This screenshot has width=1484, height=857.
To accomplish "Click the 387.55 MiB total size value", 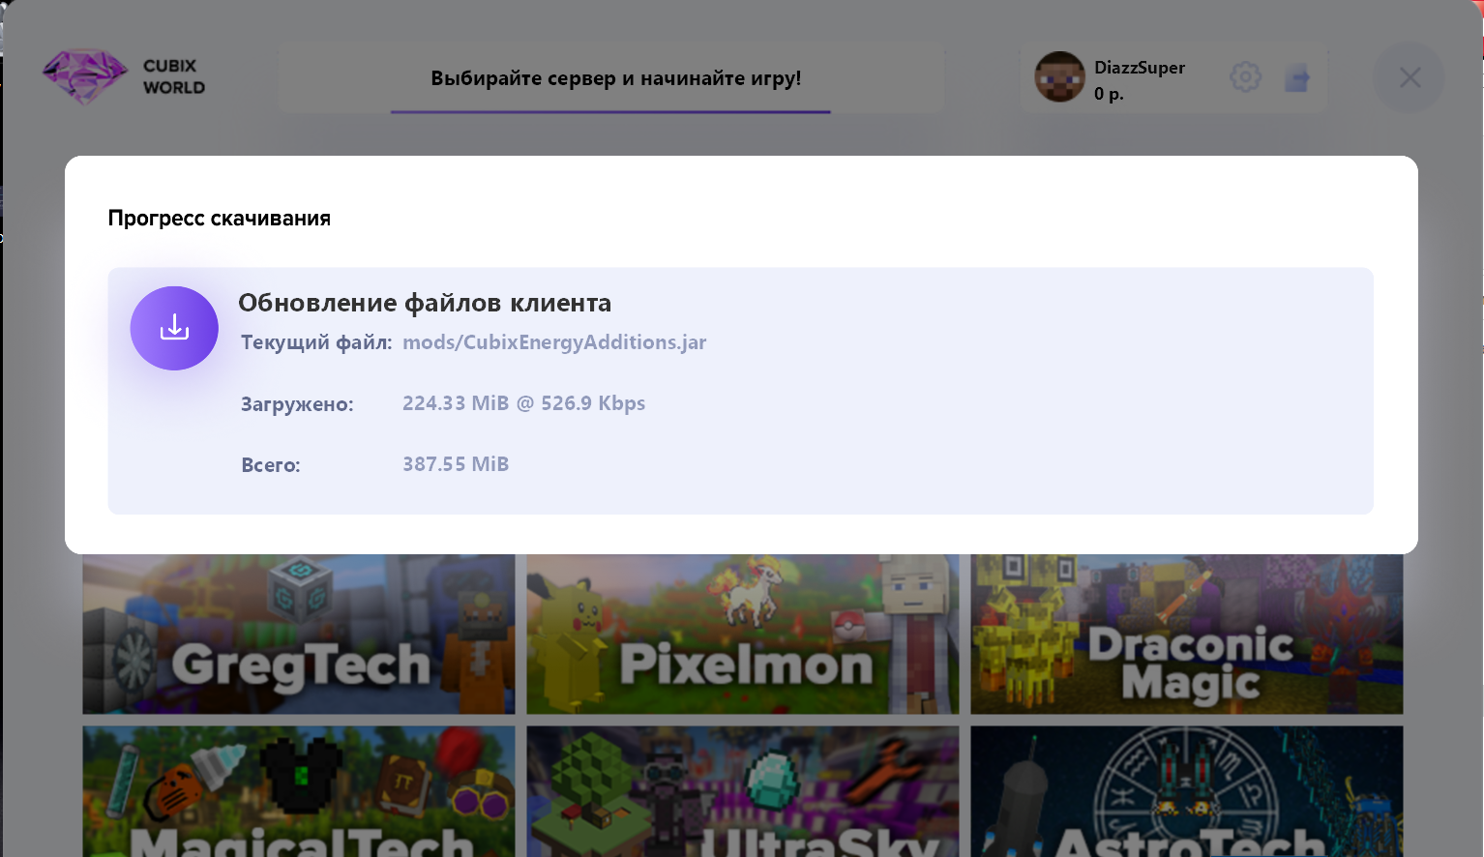I will [x=456, y=464].
